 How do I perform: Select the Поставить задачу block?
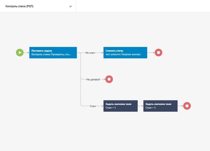pos(53,53)
